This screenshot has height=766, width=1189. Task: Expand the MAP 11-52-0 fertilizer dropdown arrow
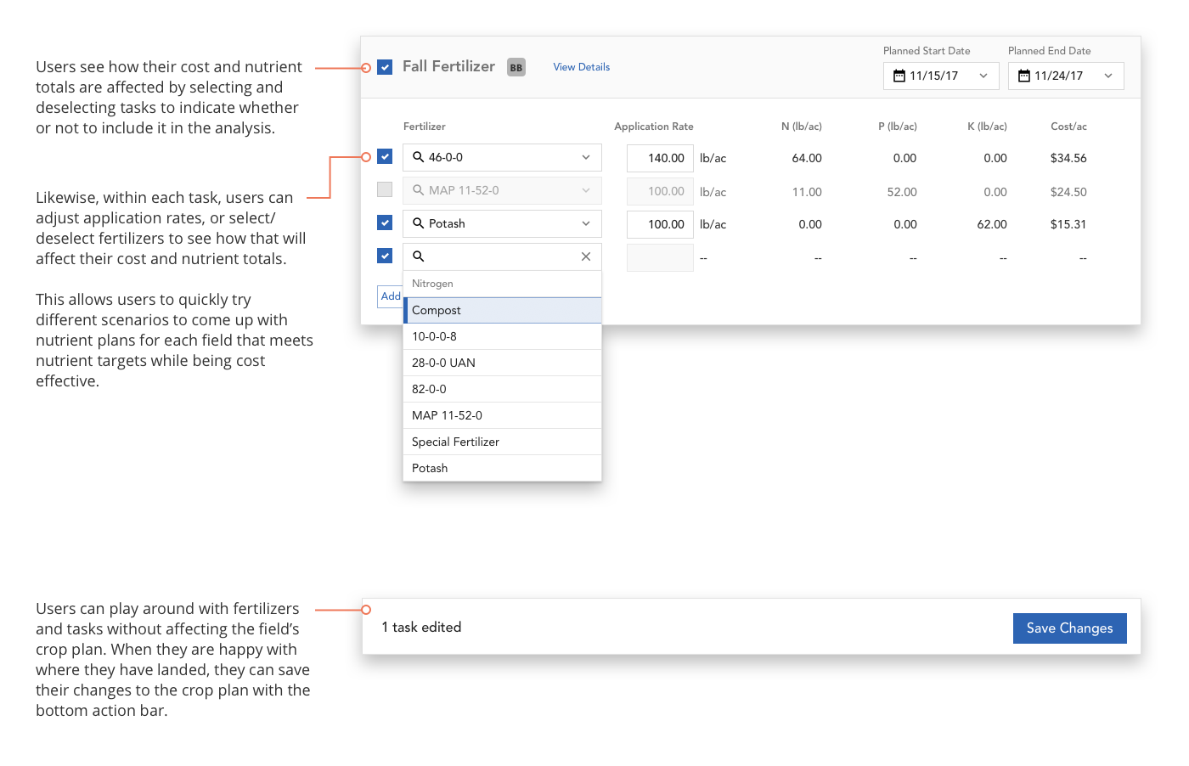point(586,190)
